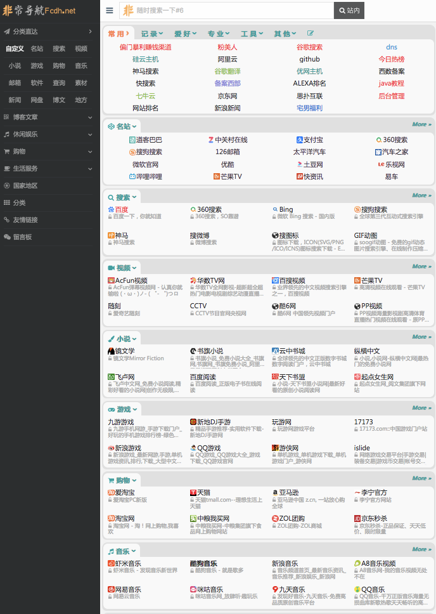Click the 音乐 section note header icon
Image resolution: width=436 pixels, height=614 pixels.
111,551
